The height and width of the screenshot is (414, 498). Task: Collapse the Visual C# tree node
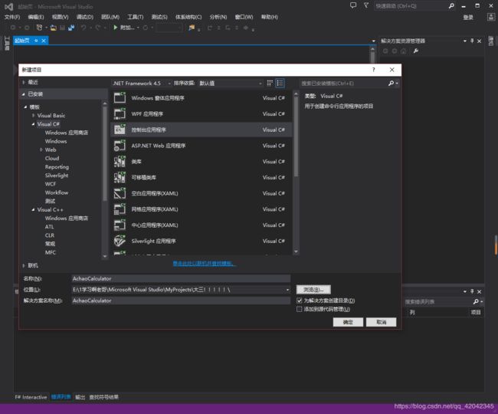[x=34, y=124]
